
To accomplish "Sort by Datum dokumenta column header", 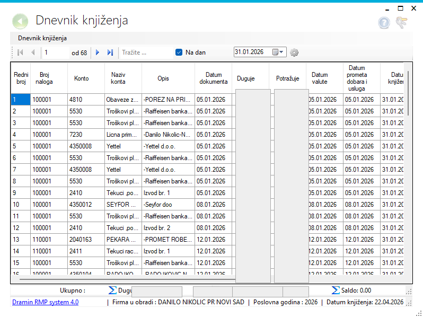I will click(x=214, y=78).
